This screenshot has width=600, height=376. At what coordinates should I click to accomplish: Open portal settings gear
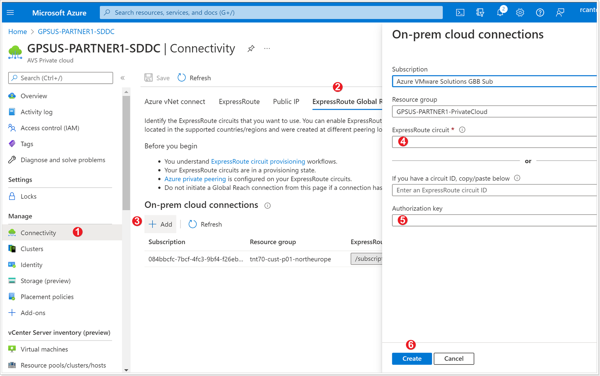(x=520, y=12)
